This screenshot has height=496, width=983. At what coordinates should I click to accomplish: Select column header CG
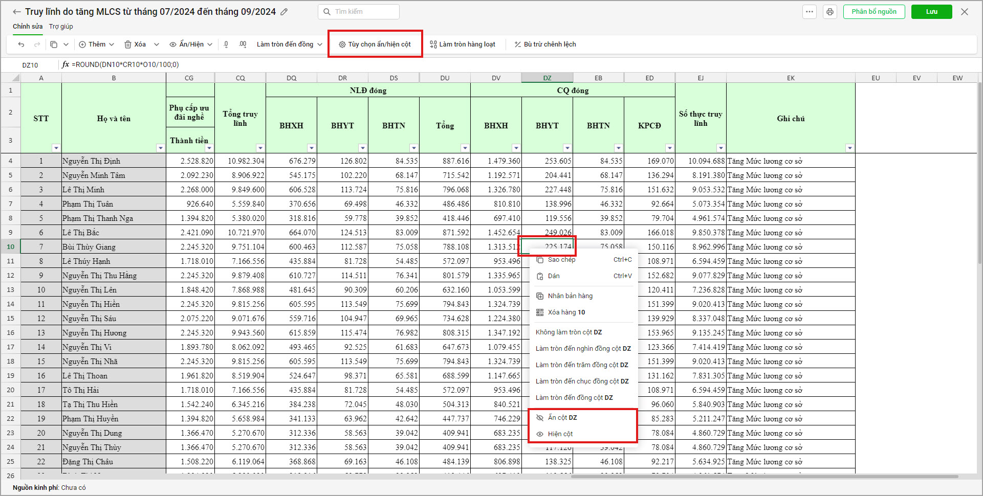click(x=189, y=78)
